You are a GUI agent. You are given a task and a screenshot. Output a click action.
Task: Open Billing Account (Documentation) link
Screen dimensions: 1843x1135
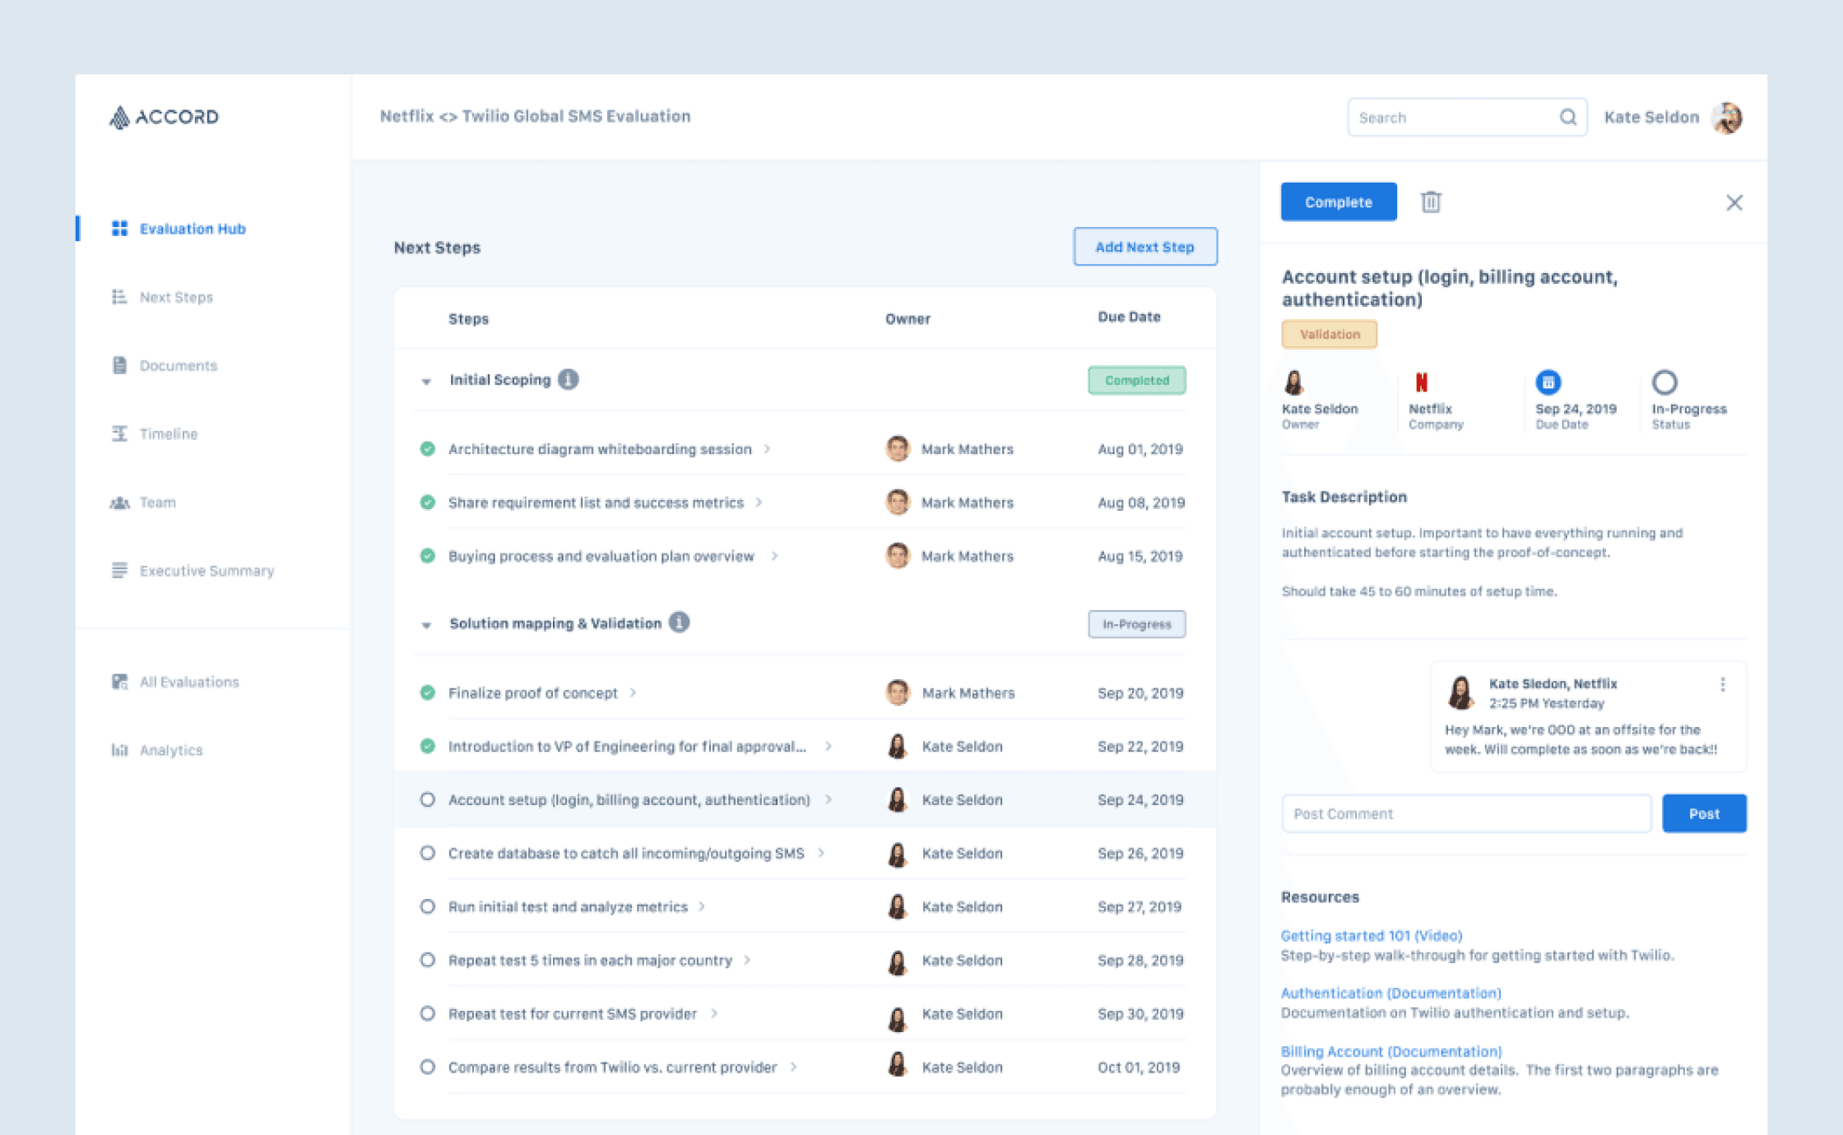click(x=1391, y=1050)
